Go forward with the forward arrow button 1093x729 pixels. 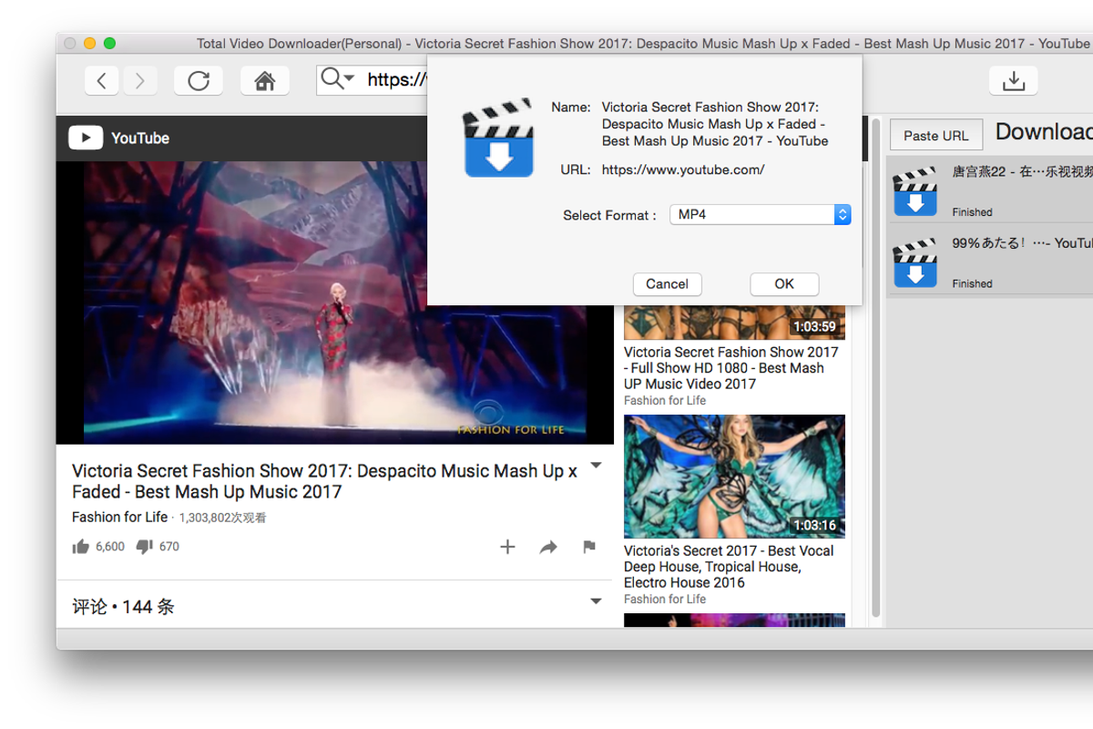point(139,81)
